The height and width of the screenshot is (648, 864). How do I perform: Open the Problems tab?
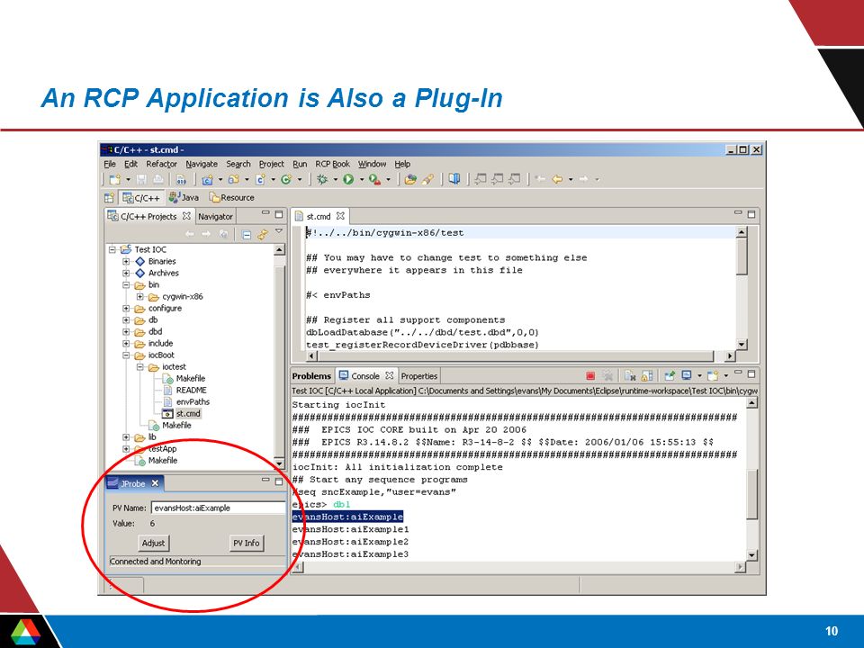pyautogui.click(x=311, y=376)
